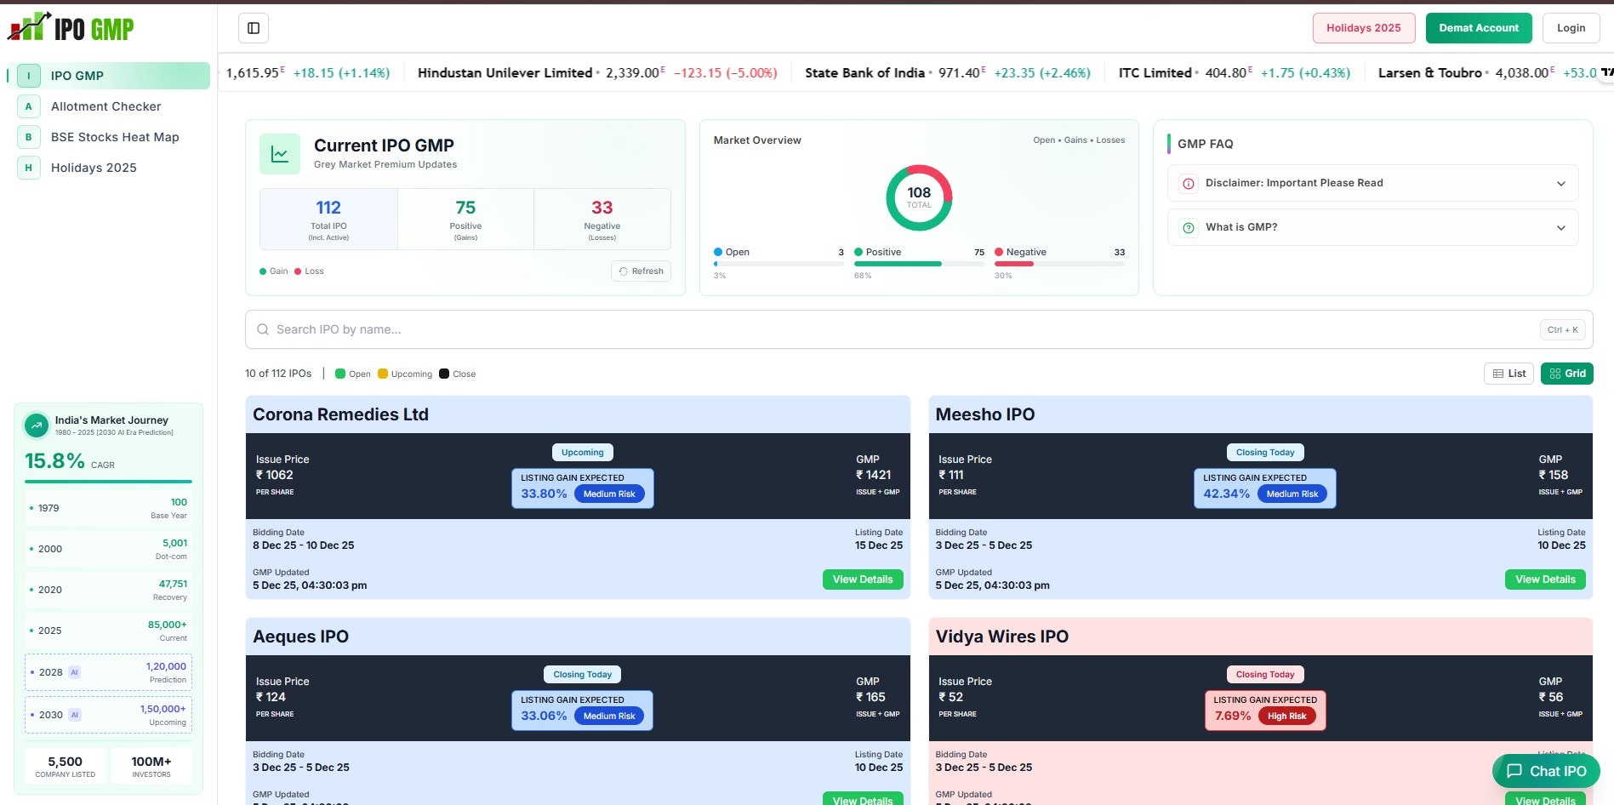The image size is (1614, 805).
Task: Click the Search IPO by name input field
Action: tap(596, 329)
